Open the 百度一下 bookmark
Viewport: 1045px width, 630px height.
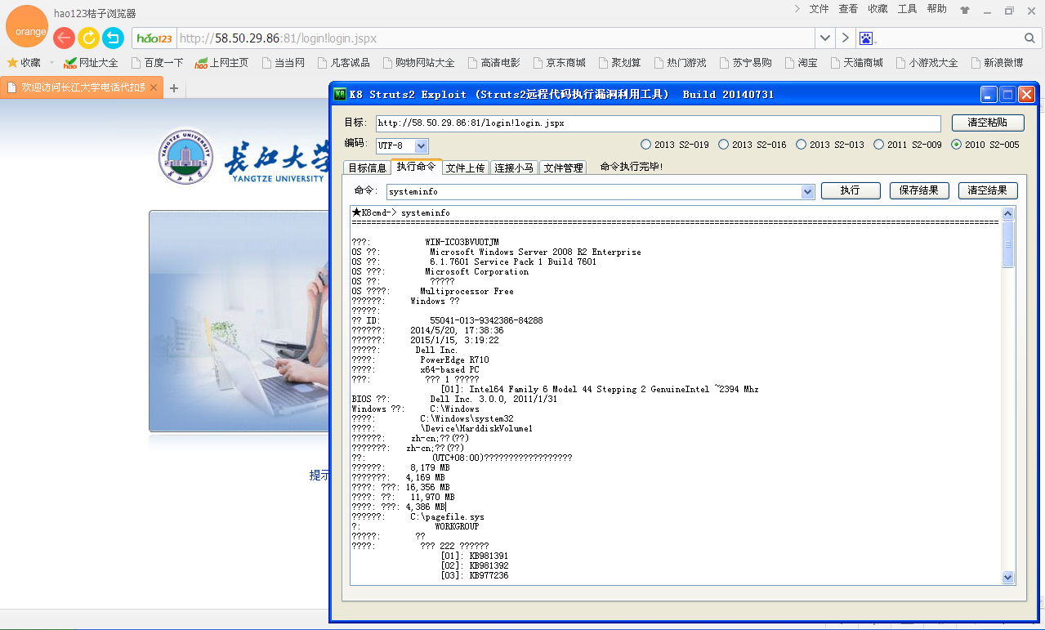(x=156, y=63)
